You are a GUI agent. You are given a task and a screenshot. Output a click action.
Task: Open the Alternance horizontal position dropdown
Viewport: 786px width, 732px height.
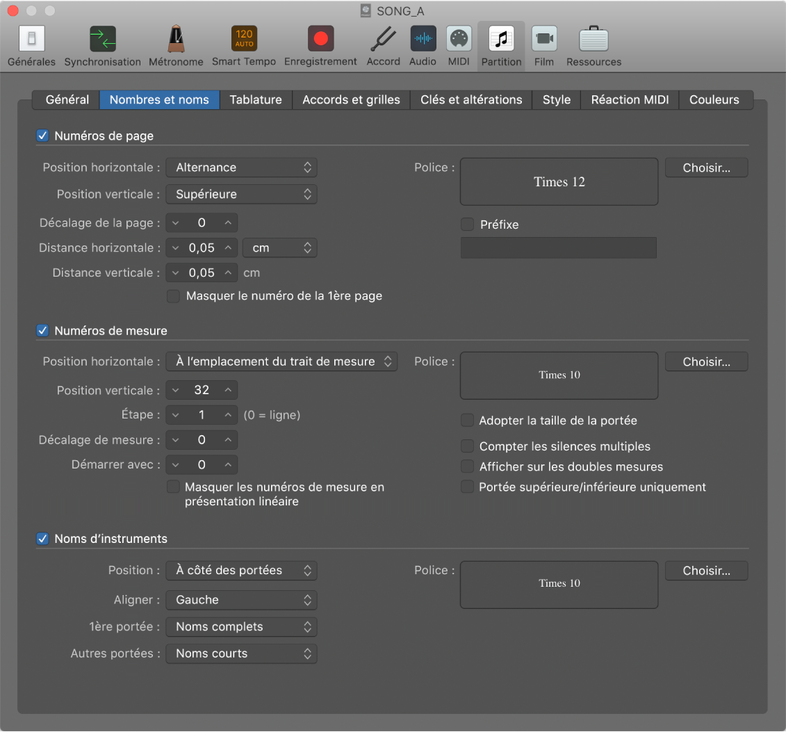241,168
